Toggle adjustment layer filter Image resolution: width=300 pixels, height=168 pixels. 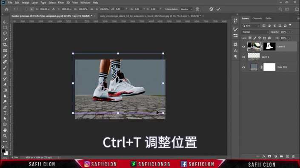click(269, 26)
